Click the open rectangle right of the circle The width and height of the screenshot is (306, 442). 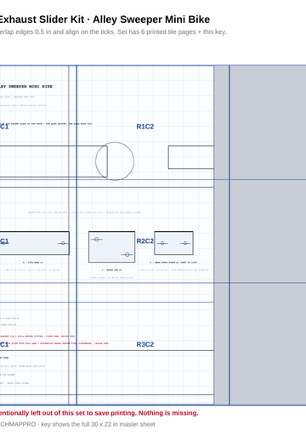pyautogui.click(x=191, y=157)
